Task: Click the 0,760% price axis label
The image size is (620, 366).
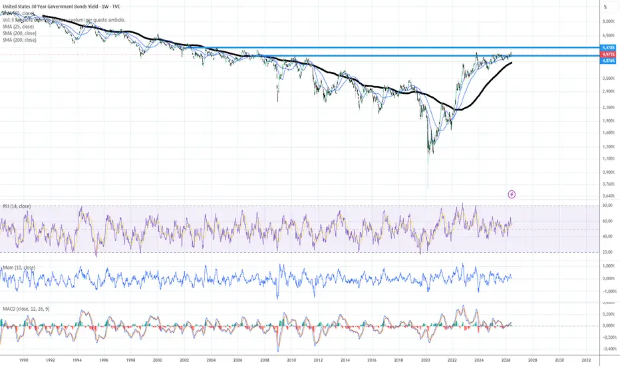Action: pyautogui.click(x=609, y=184)
